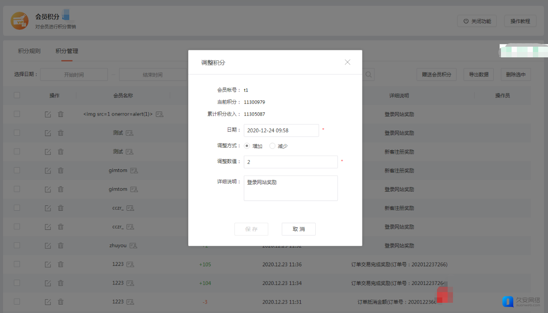
Task: Click the VIP 会员积分 logo icon
Action: (19, 21)
